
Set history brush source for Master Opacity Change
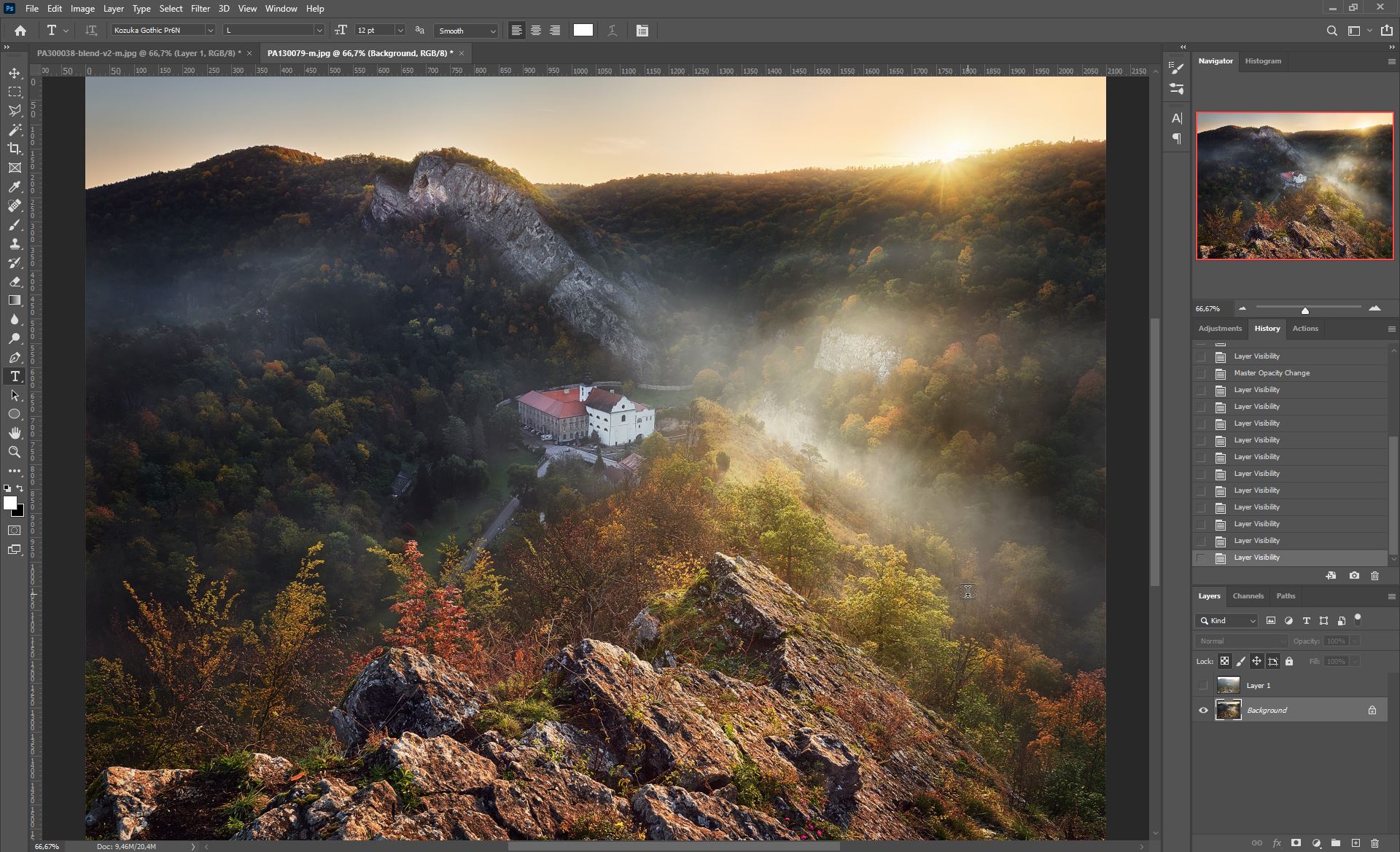point(1201,373)
